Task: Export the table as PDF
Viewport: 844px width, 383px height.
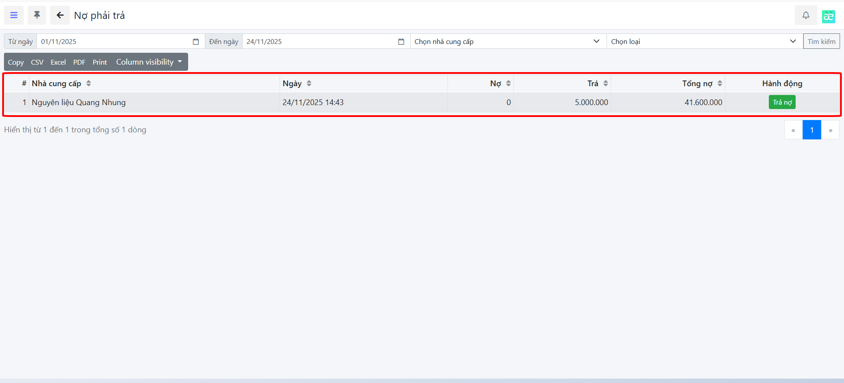Action: (x=79, y=62)
